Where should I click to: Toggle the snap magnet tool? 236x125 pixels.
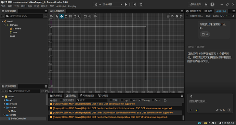click(79, 16)
